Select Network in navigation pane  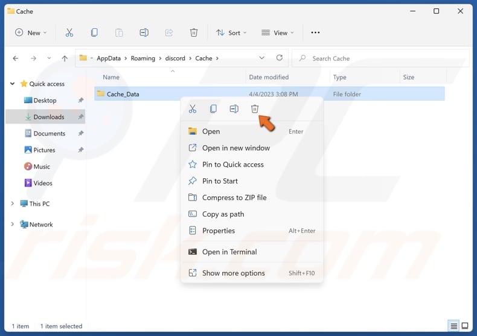pos(36,224)
